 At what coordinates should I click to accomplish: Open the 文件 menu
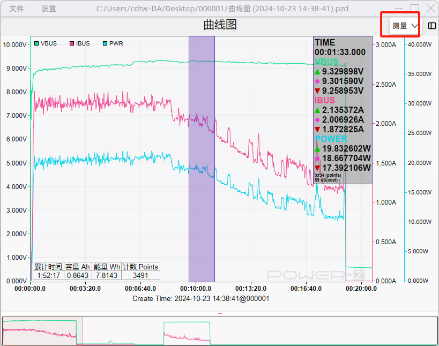pyautogui.click(x=16, y=9)
